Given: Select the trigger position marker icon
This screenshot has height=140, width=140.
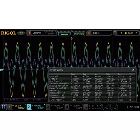Looking at the screenshot, I should [71, 38].
